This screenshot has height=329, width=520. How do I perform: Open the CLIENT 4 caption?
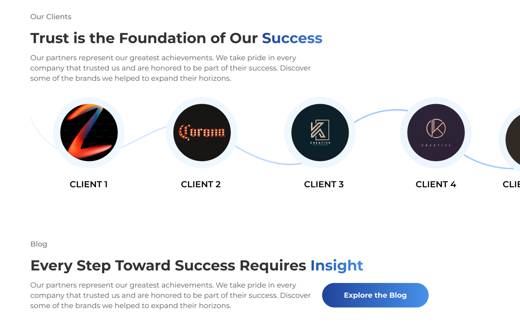click(436, 184)
